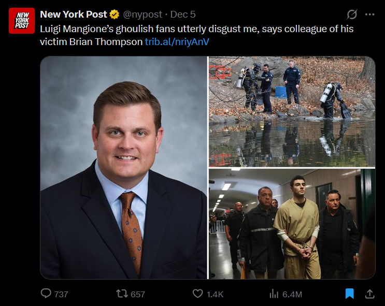The width and height of the screenshot is (385, 306).
Task: Click the 657 reposts count
Action: 138,294
